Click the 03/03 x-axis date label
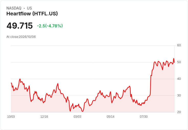 pyautogui.click(x=77, y=116)
